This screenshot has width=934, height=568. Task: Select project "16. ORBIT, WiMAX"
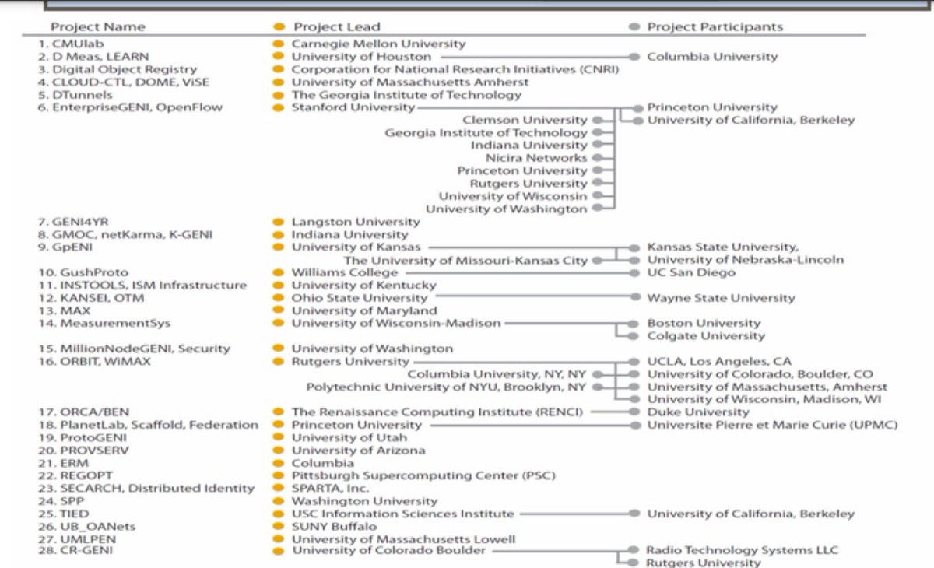94,361
